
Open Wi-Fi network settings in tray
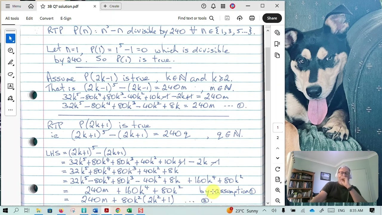[x=303, y=211]
